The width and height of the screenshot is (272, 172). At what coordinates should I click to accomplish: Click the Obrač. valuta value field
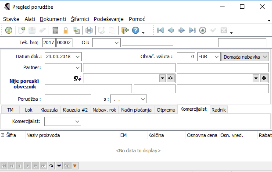tap(186, 57)
